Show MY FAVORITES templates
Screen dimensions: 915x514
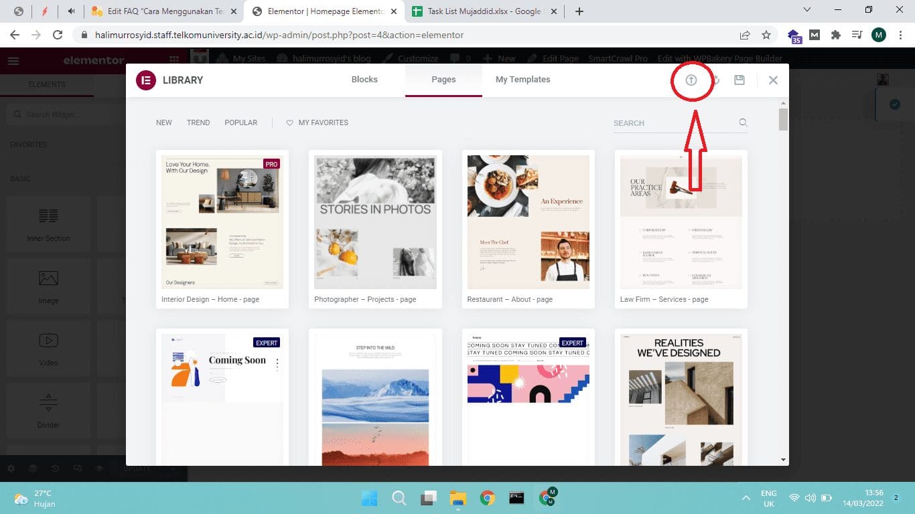click(x=317, y=122)
